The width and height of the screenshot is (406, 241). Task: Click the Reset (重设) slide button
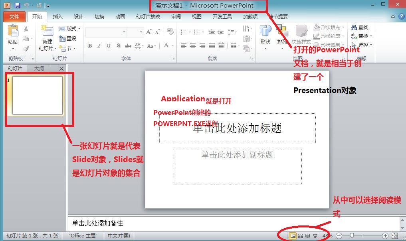68,39
